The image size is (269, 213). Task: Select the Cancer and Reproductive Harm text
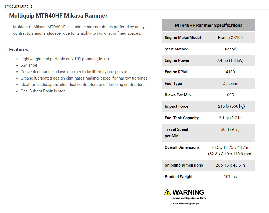coord(189,198)
